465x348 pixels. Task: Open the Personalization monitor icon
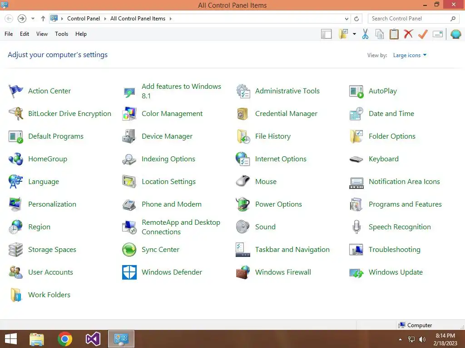tap(16, 204)
